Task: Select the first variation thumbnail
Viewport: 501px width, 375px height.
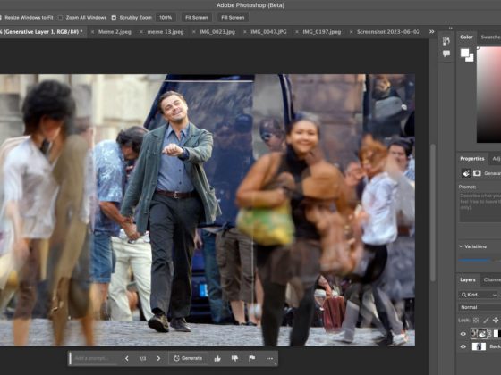Action: point(474,260)
